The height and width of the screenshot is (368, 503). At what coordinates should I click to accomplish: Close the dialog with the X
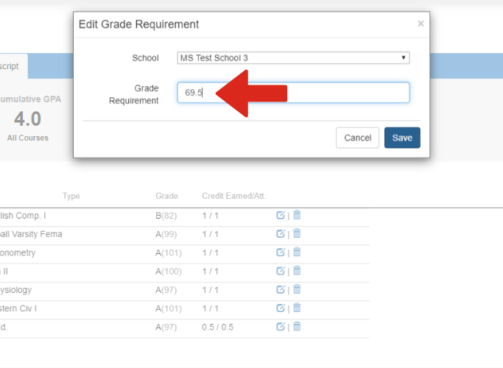(421, 24)
